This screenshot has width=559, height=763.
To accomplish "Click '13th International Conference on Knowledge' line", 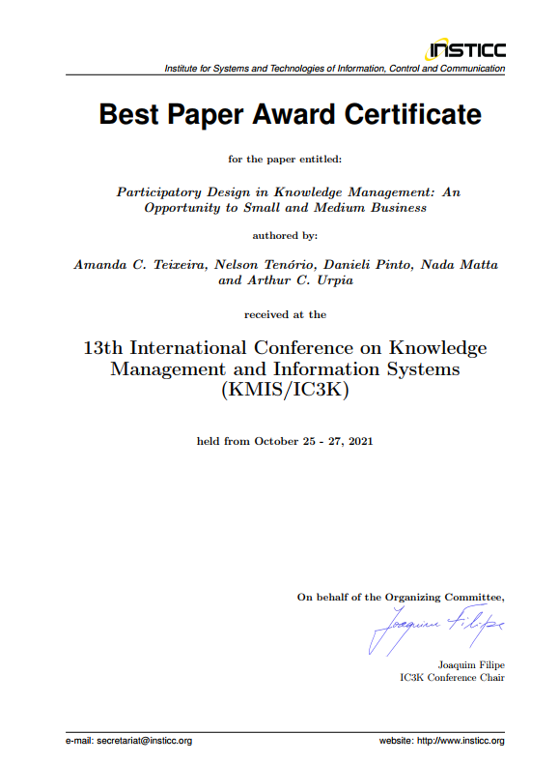I will [x=285, y=348].
